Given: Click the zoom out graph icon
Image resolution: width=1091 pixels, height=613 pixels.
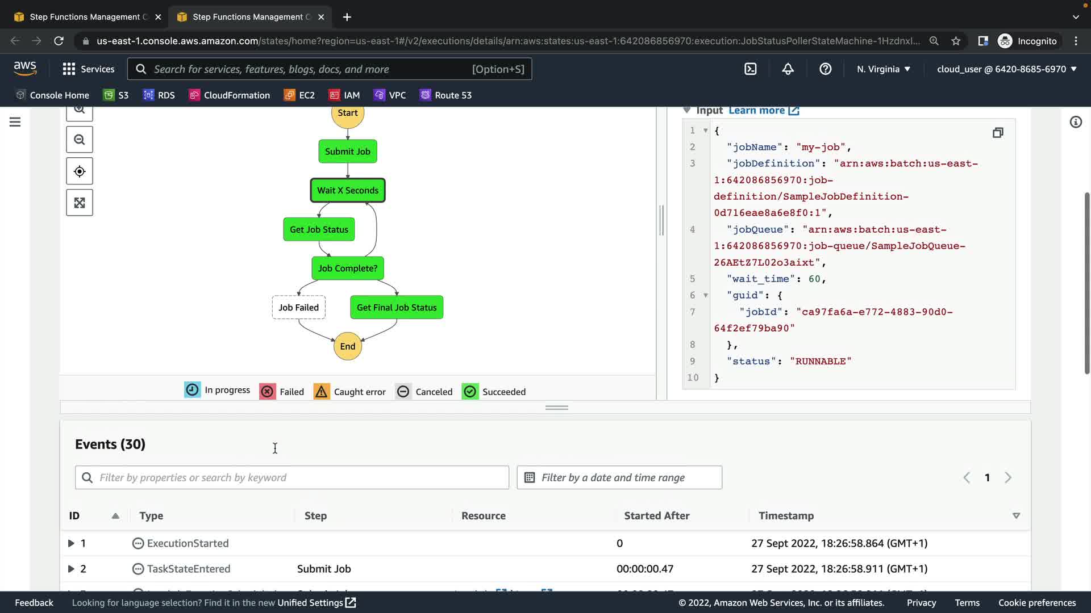Looking at the screenshot, I should click(x=80, y=140).
